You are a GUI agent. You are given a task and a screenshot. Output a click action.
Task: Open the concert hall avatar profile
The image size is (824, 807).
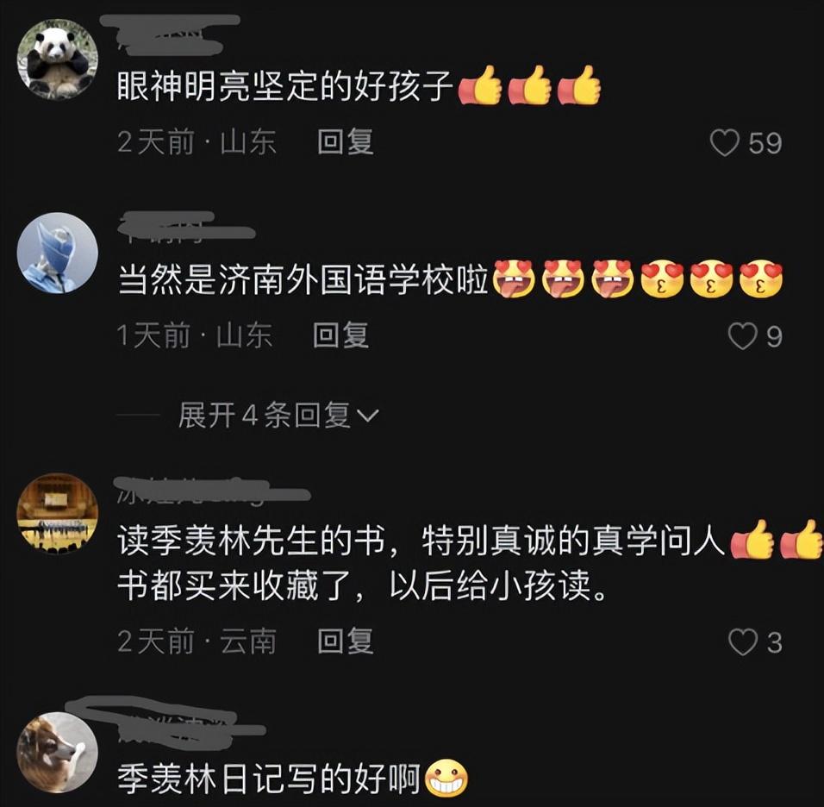click(x=57, y=513)
